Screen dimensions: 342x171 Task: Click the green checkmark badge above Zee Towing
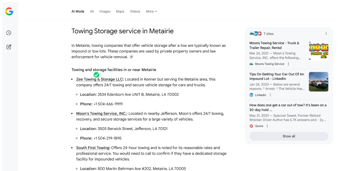96,75
